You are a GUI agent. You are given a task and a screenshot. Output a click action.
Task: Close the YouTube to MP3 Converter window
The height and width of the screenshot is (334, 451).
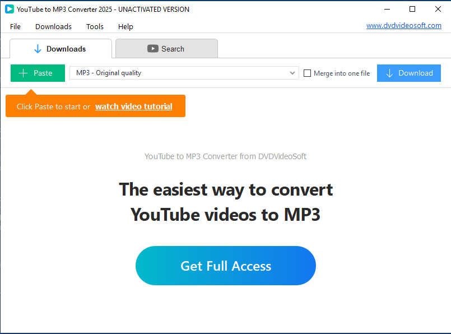(438, 9)
